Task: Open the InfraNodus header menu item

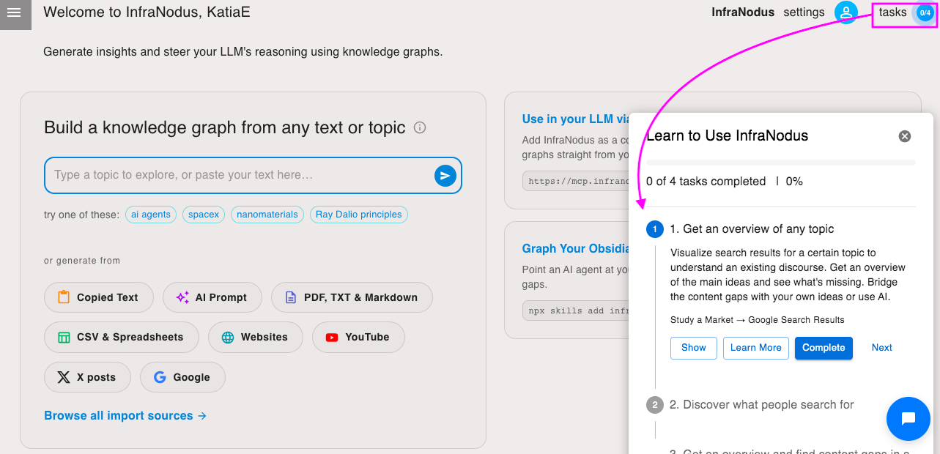Action: [x=743, y=12]
